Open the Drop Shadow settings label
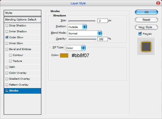This screenshot has height=119, width=162. pos(18,26)
